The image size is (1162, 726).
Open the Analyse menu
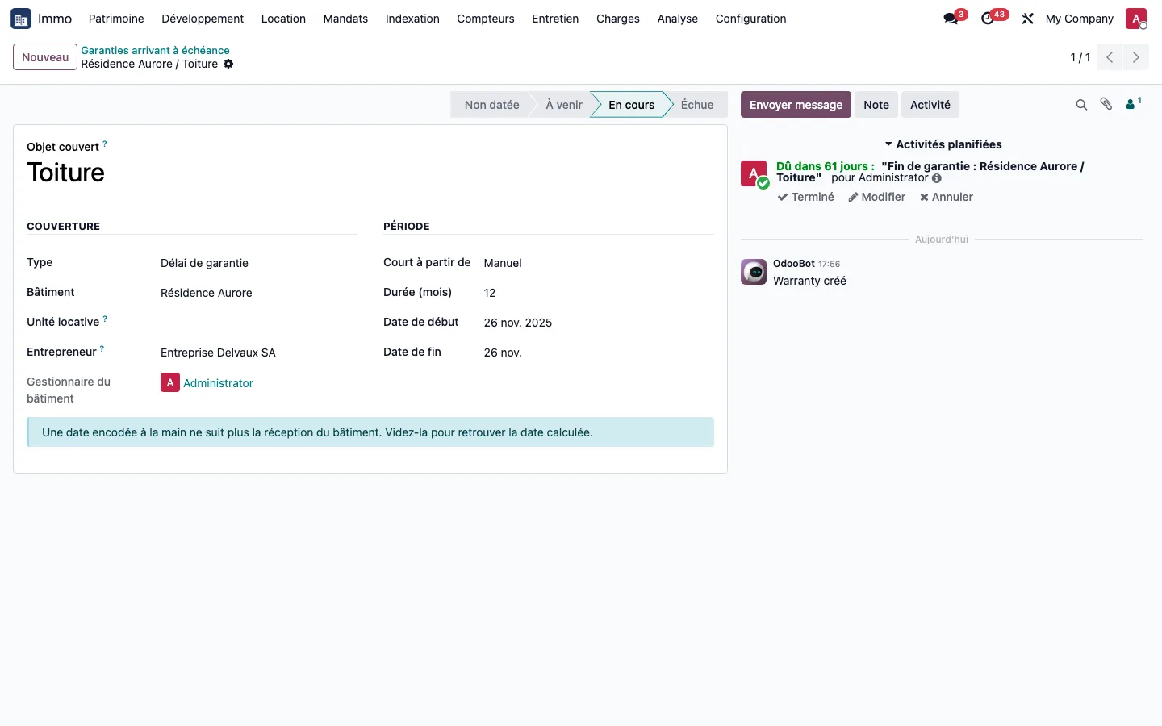click(677, 19)
